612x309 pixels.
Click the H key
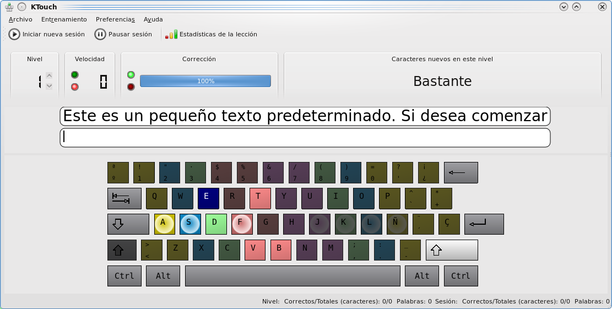pyautogui.click(x=294, y=224)
